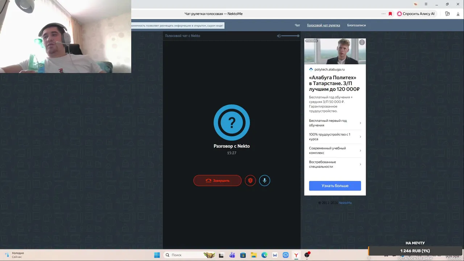Click the page title in the address bar
Image resolution: width=464 pixels, height=261 pixels.
pos(214,14)
